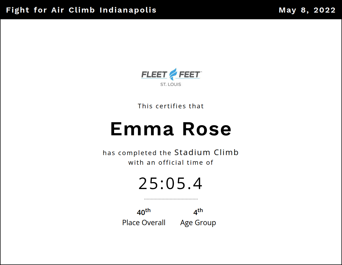
Task: Click the "has completed the" text
Action: coord(137,153)
